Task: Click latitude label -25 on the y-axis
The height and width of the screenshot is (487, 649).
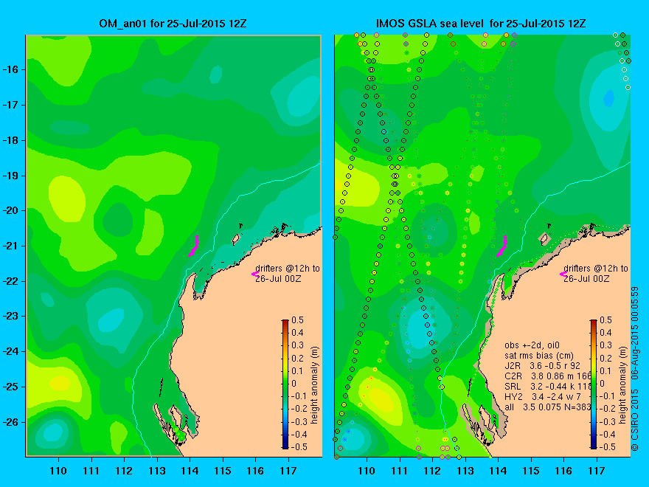Action: [11, 387]
